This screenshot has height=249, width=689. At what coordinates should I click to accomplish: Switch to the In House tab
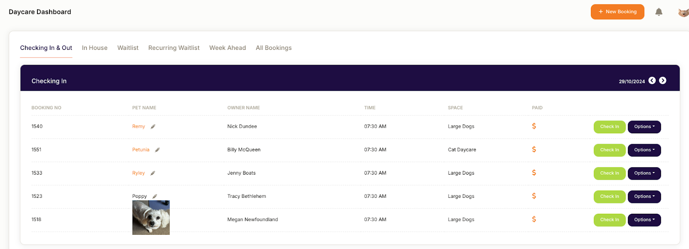pyautogui.click(x=95, y=48)
